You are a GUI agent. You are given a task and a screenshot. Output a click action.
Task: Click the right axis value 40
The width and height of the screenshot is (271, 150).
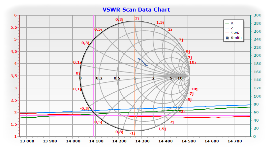256,120
